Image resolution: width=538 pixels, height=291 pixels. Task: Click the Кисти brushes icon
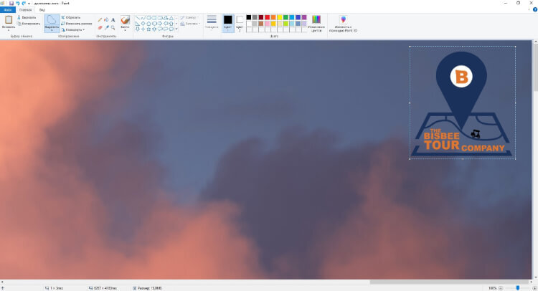coord(126,19)
